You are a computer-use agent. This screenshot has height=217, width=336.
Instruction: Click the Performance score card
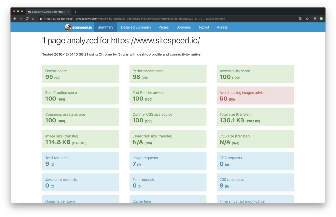coord(168,74)
